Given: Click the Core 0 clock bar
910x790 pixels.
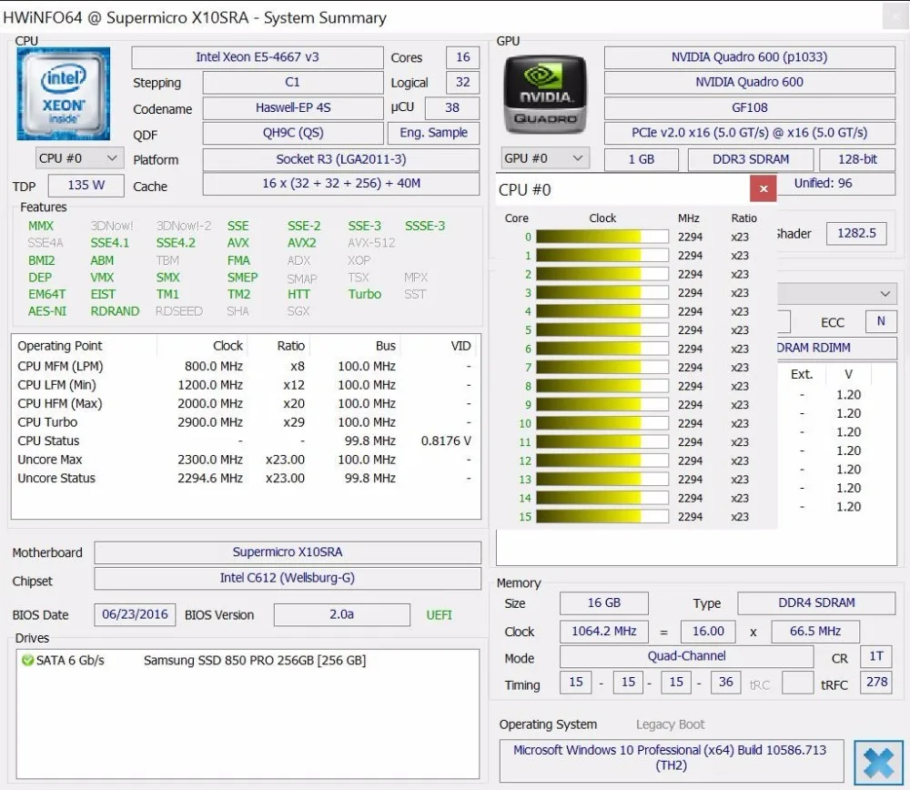Looking at the screenshot, I should (x=602, y=237).
